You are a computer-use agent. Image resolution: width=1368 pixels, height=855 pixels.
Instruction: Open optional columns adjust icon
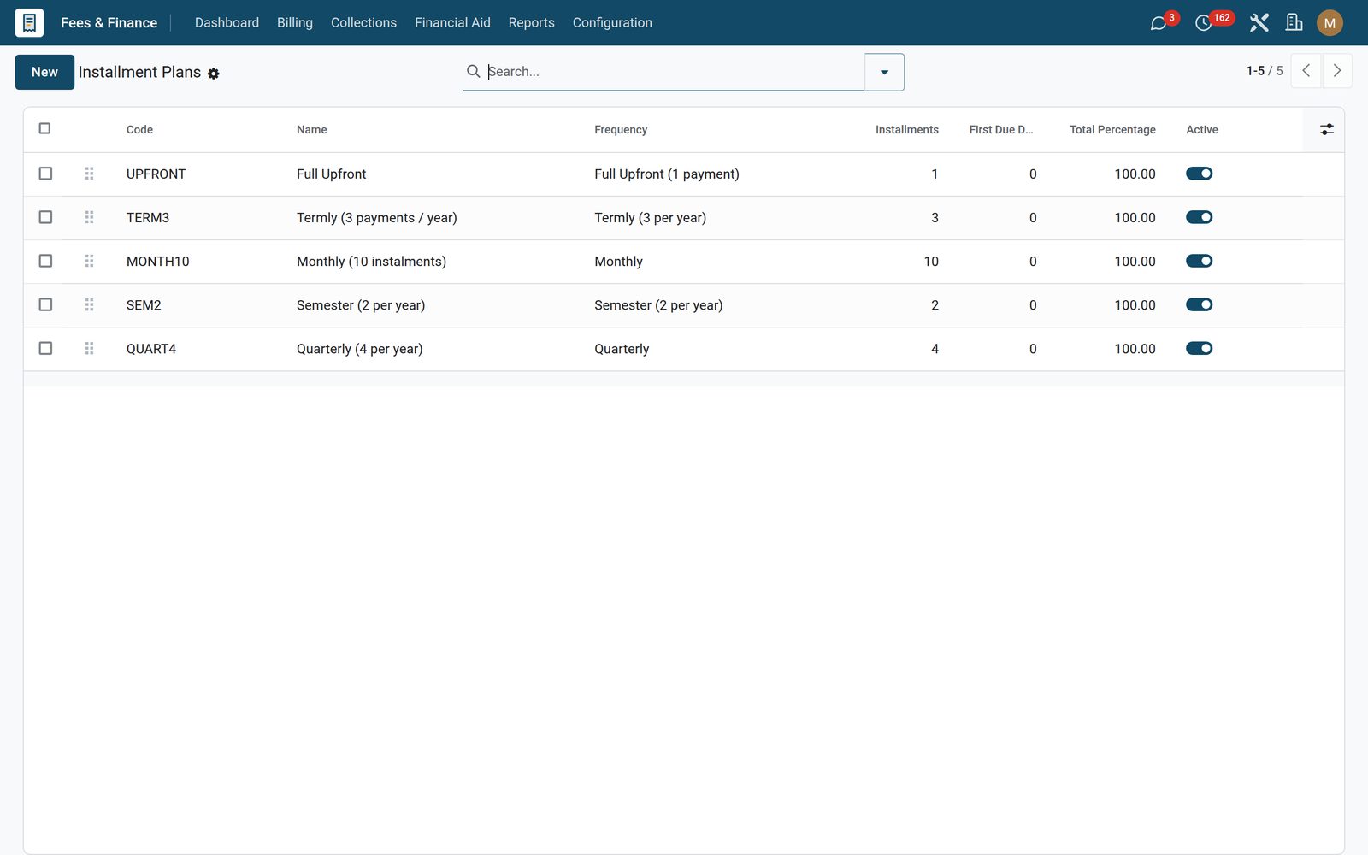[1326, 129]
